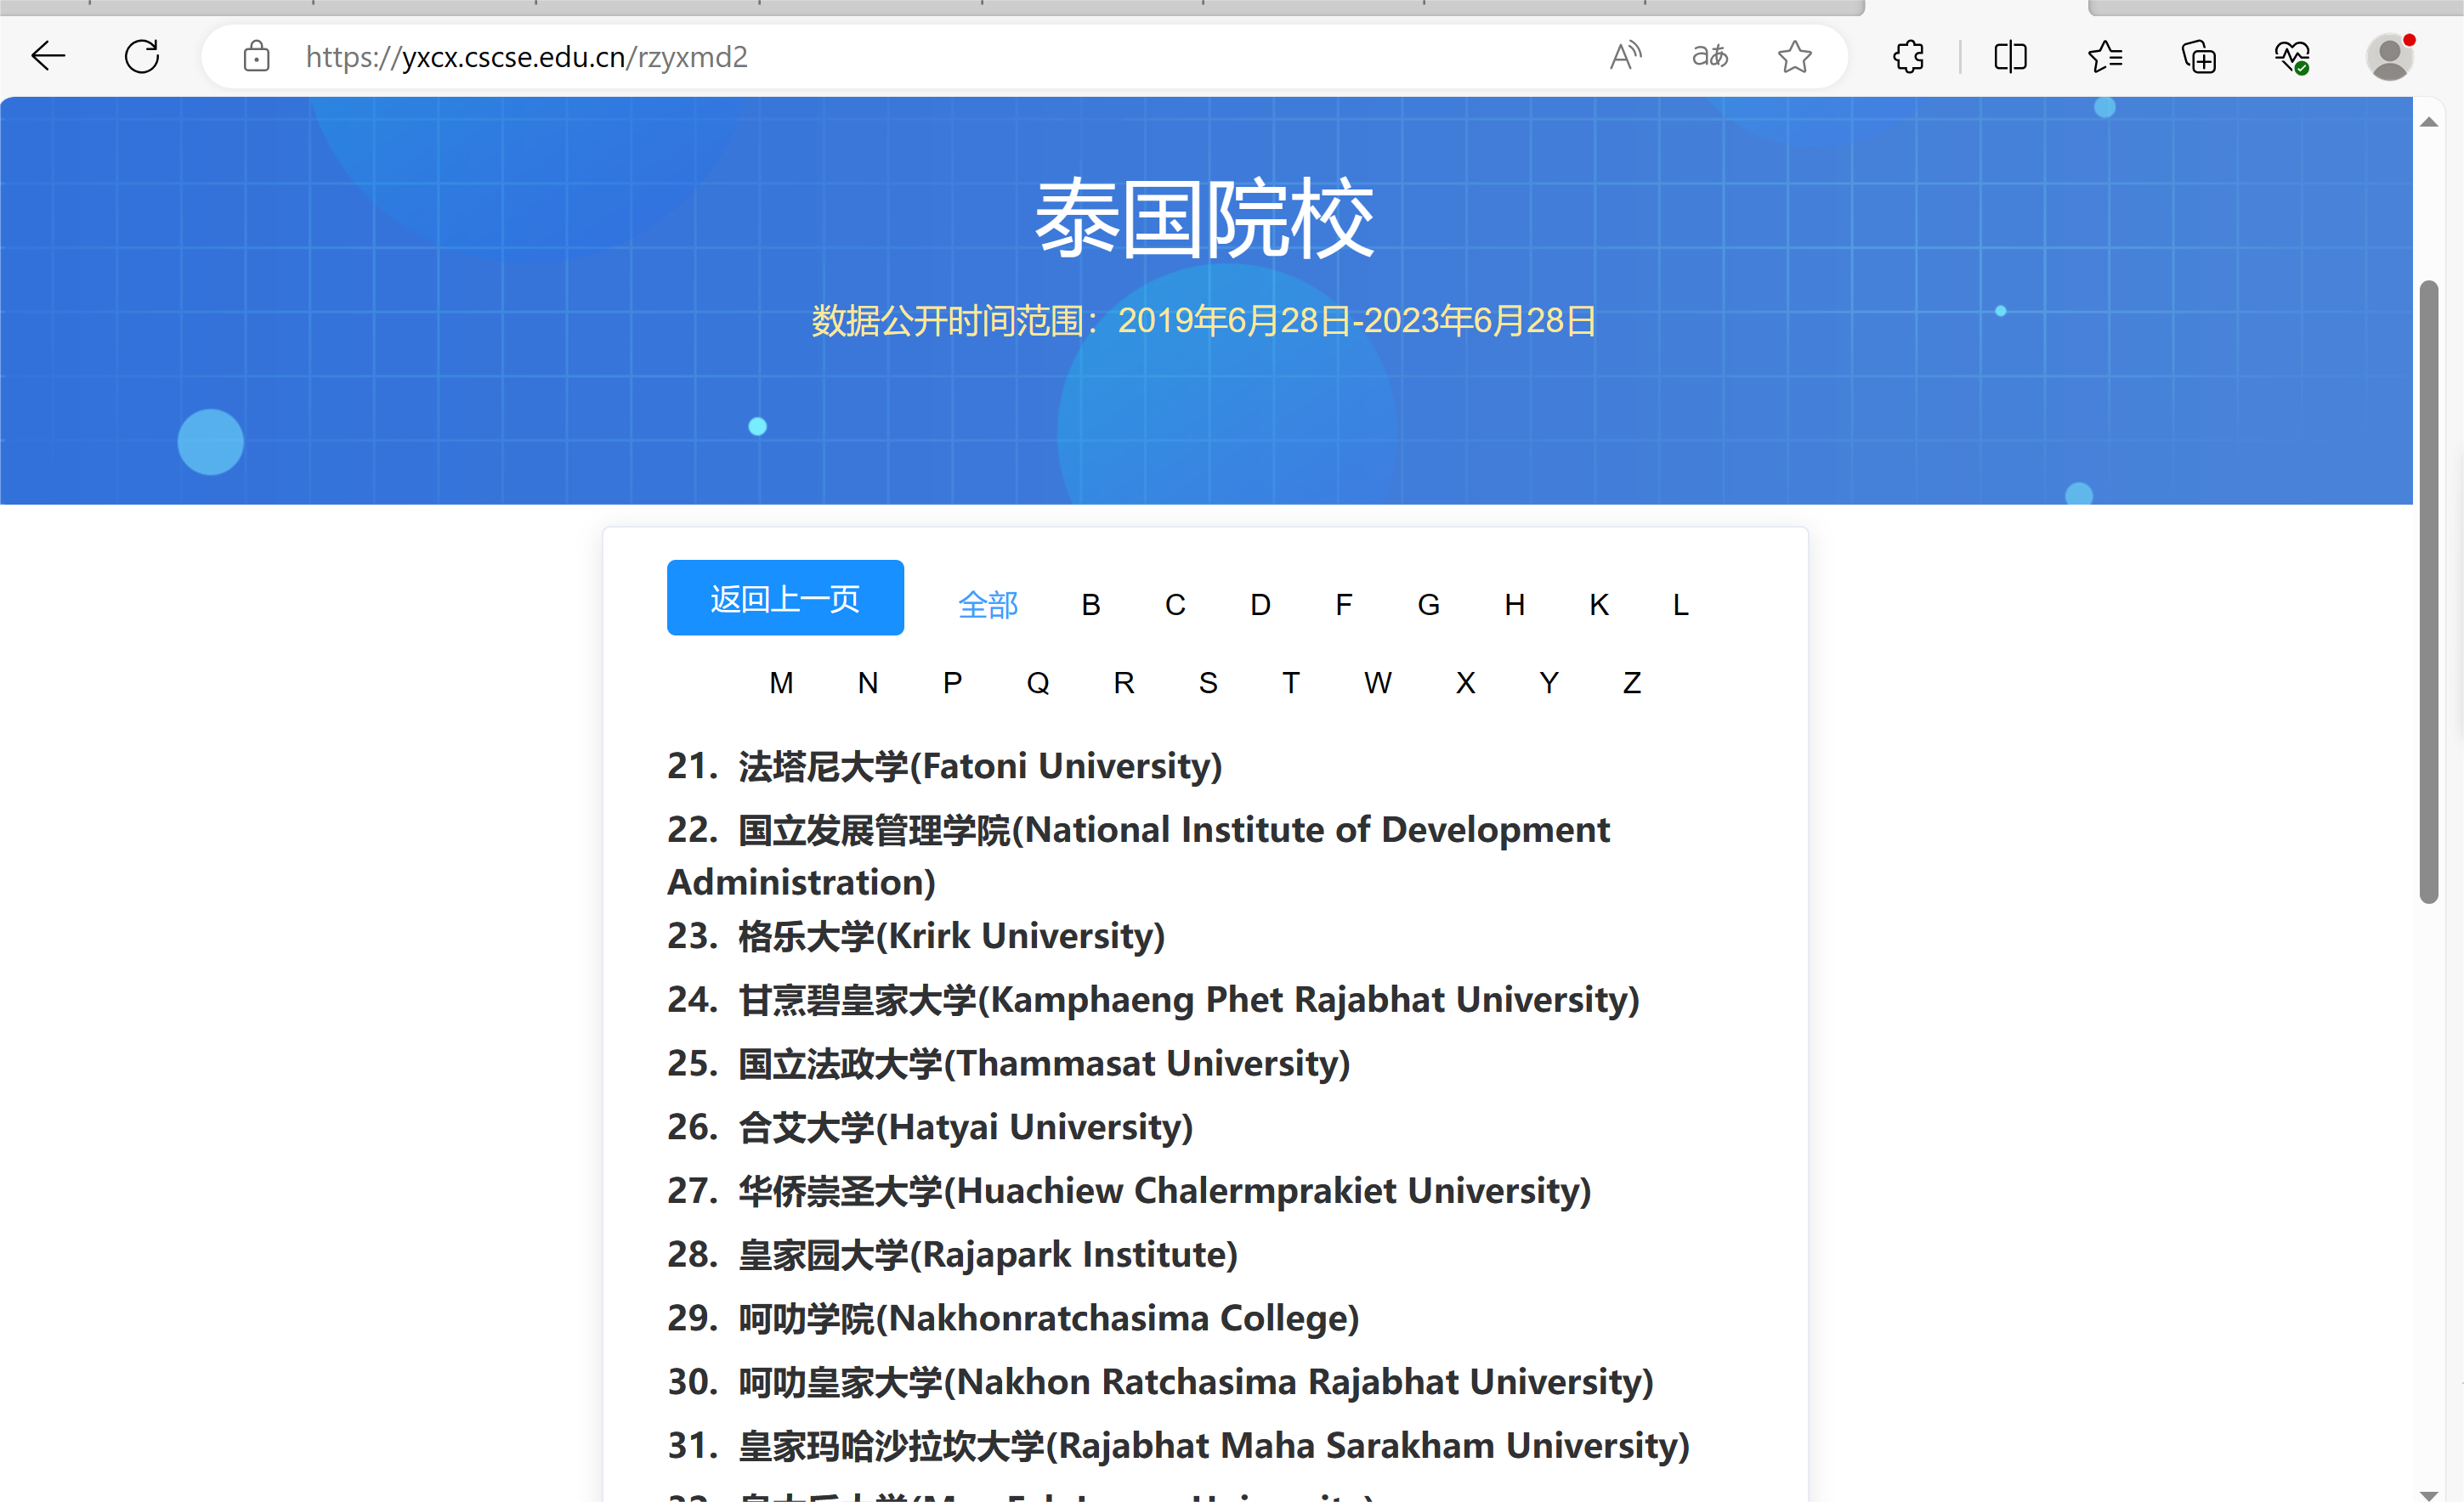Select entry 22 National Institute of Development Administration
This screenshot has height=1502, width=2464.
1138,855
